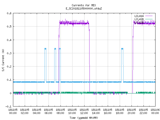Click the y-axis tick value 0.1

click(x=9, y=80)
